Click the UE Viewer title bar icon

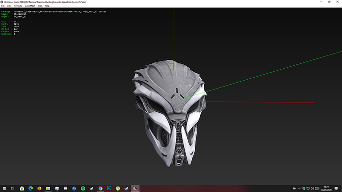coord(2,2)
